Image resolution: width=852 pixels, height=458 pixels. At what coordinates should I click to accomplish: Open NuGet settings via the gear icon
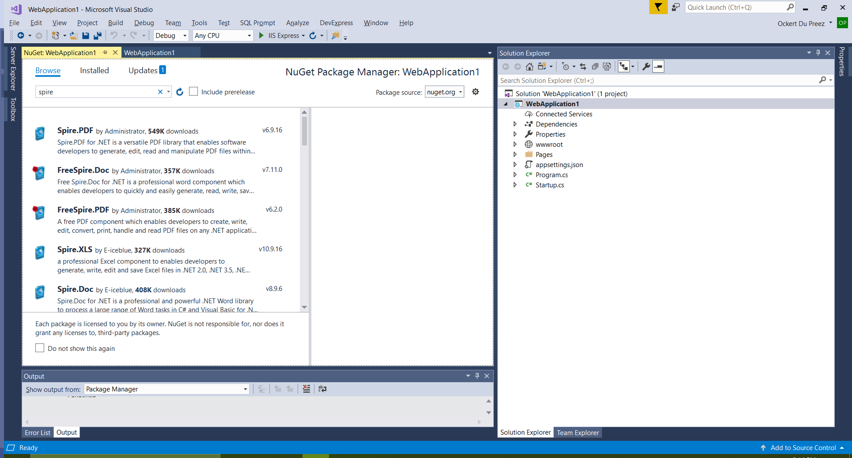click(475, 92)
